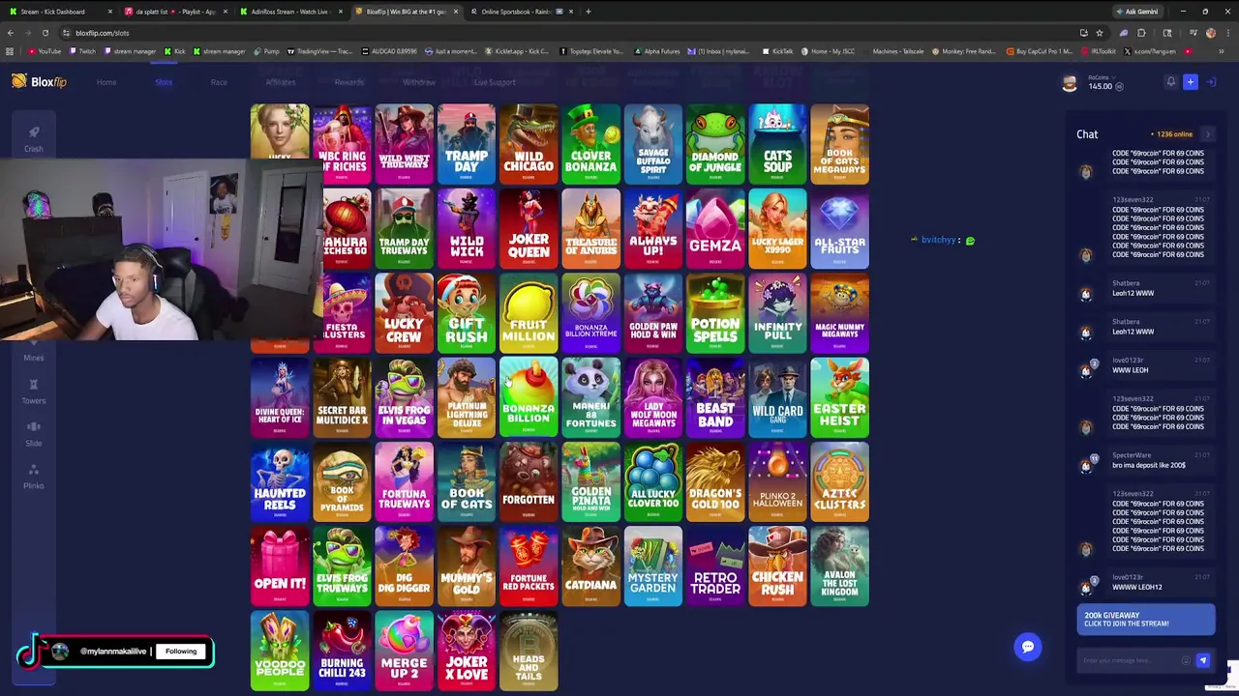Open the All-Star Fruits slot
The image size is (1239, 696).
pyautogui.click(x=840, y=228)
